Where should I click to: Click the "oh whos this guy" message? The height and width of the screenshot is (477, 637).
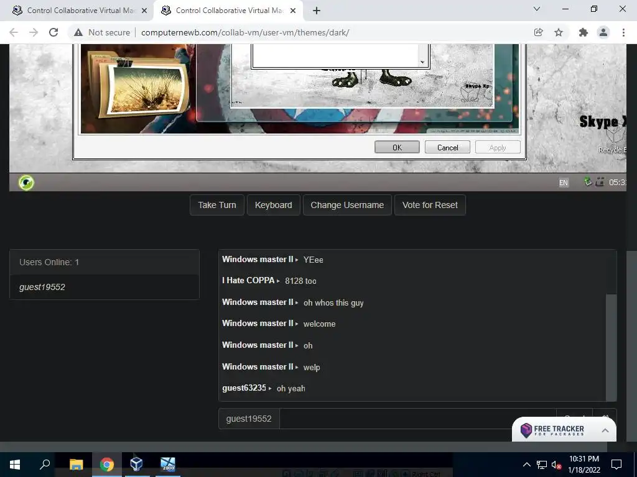(333, 302)
